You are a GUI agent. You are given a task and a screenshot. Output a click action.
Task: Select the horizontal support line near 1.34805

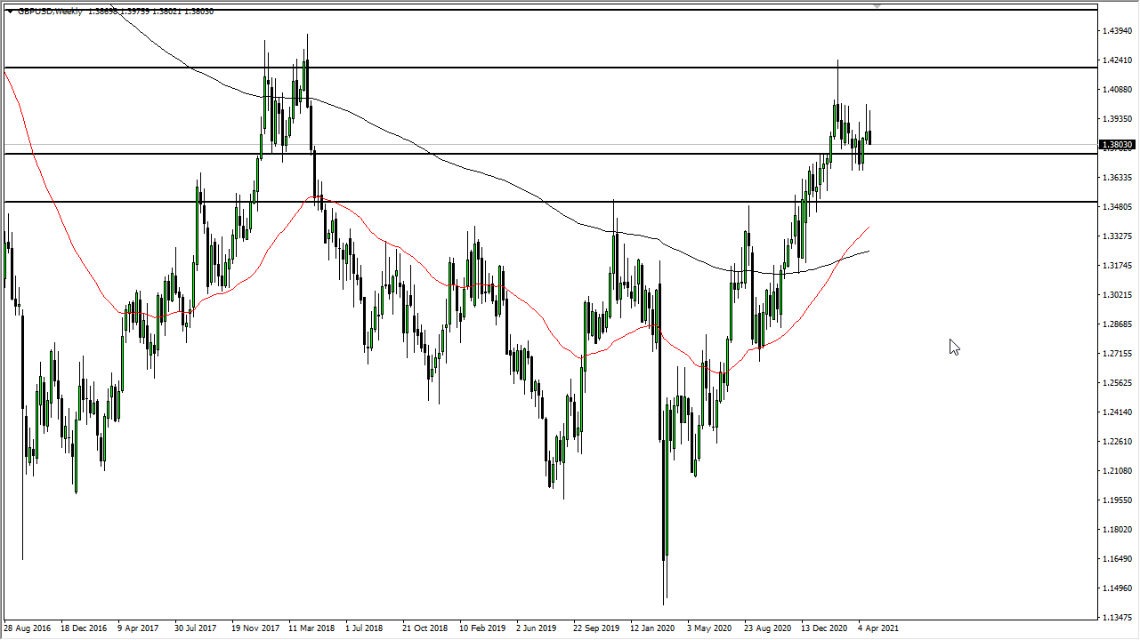(534, 202)
